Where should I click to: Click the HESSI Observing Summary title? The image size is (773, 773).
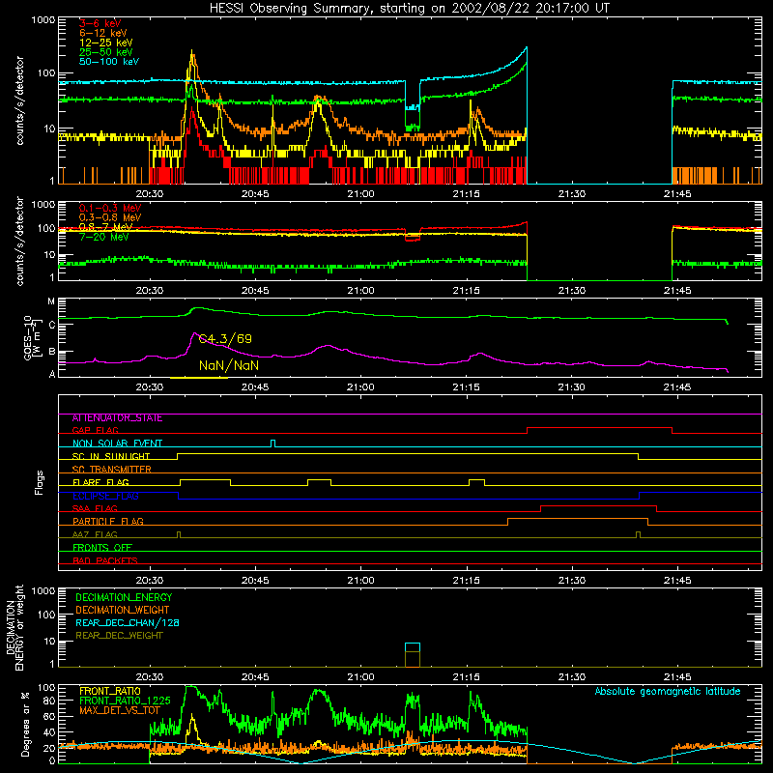tap(410, 9)
